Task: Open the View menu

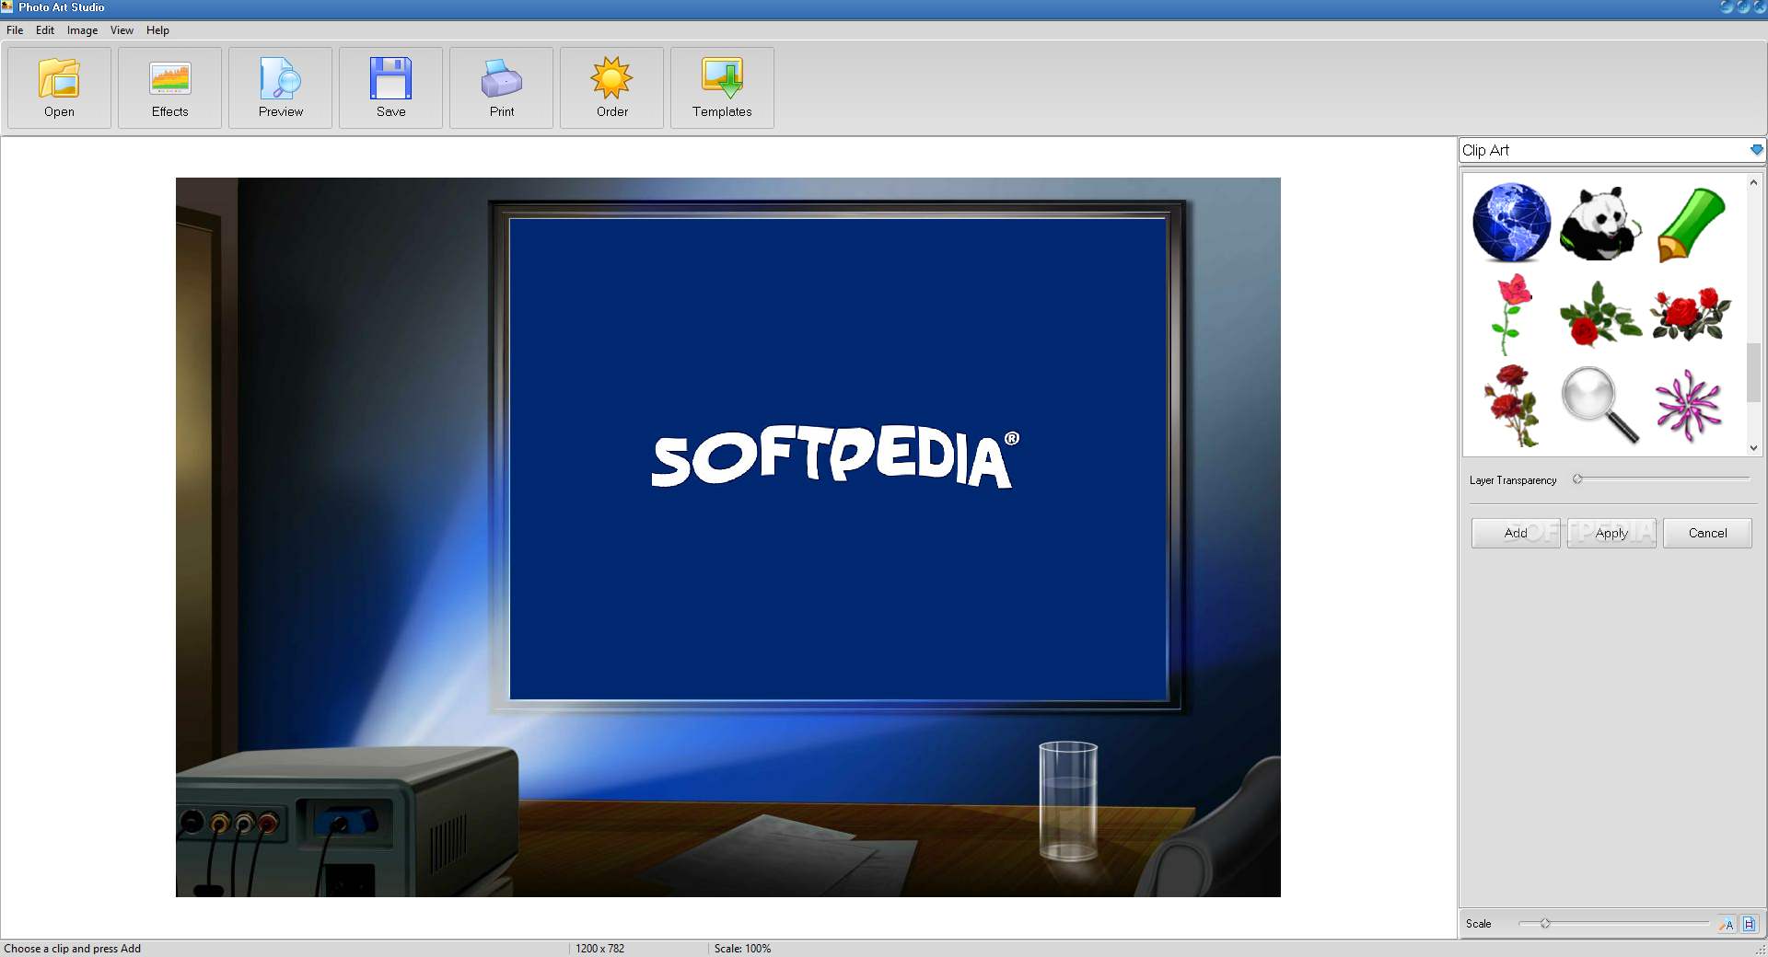Action: click(122, 30)
